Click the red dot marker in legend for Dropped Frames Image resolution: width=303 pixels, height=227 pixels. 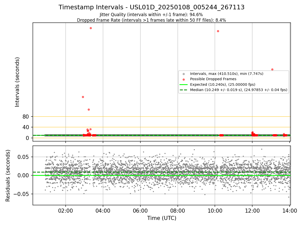pos(184,79)
